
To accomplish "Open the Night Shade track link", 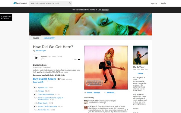I will [43, 103].
